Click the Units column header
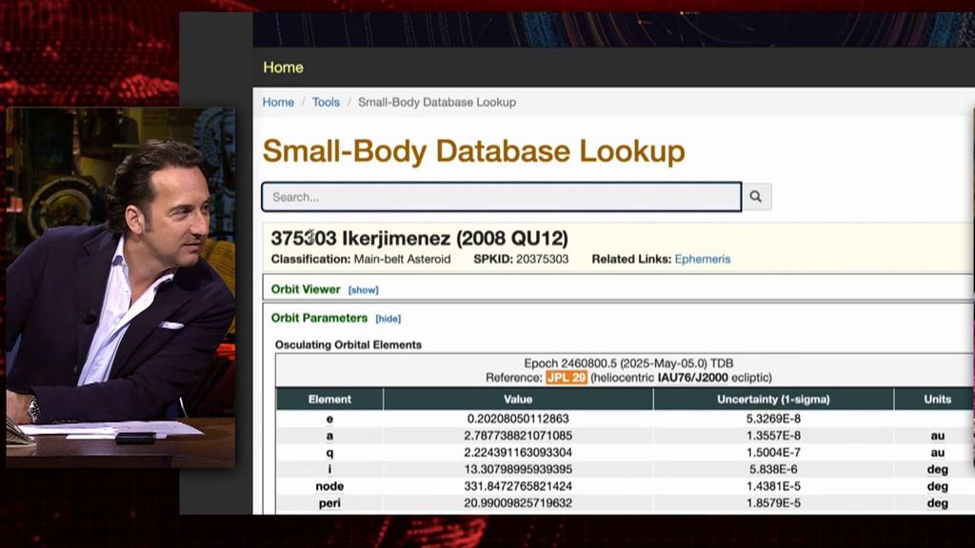Screen dimensions: 975x548 [937, 400]
